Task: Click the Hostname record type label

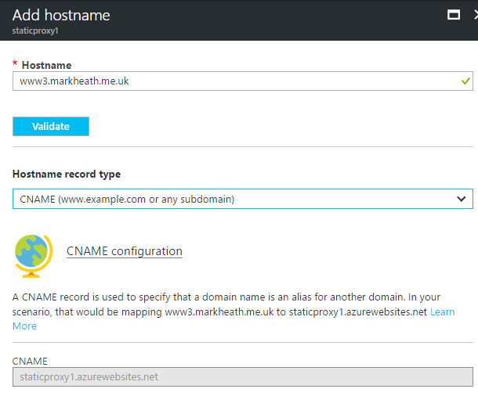Action: coord(67,174)
